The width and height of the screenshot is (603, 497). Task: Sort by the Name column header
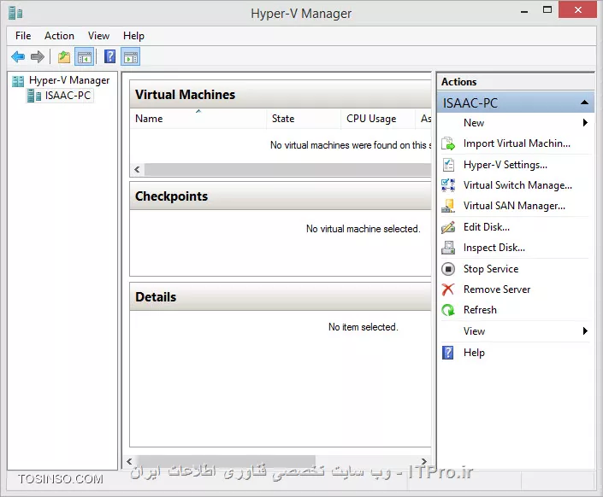click(x=198, y=119)
